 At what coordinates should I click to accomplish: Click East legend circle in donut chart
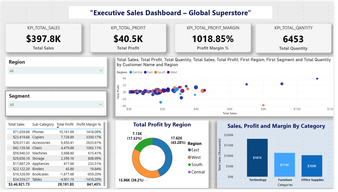[x=189, y=150]
